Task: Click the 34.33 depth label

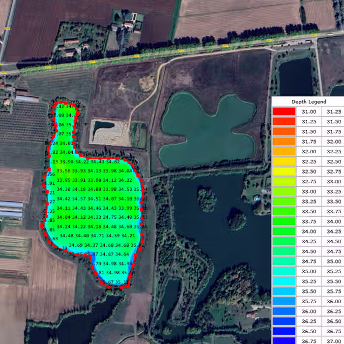Action: 94,217
